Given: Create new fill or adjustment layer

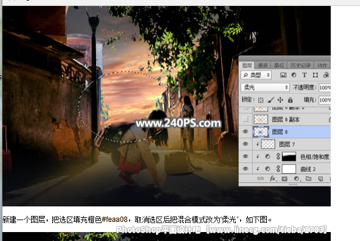Looking at the screenshot, I should pyautogui.click(x=297, y=178).
